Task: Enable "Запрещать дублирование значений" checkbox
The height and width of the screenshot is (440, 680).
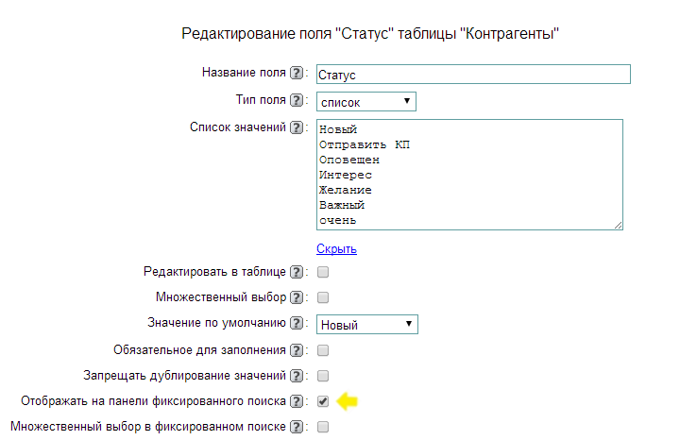Action: point(323,376)
